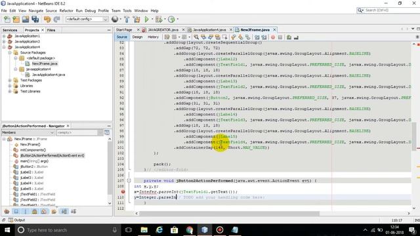Screen dimensions: 420x236
Task: Toggle Fully Qualified Names filter in Navigator
Action: coord(54,211)
